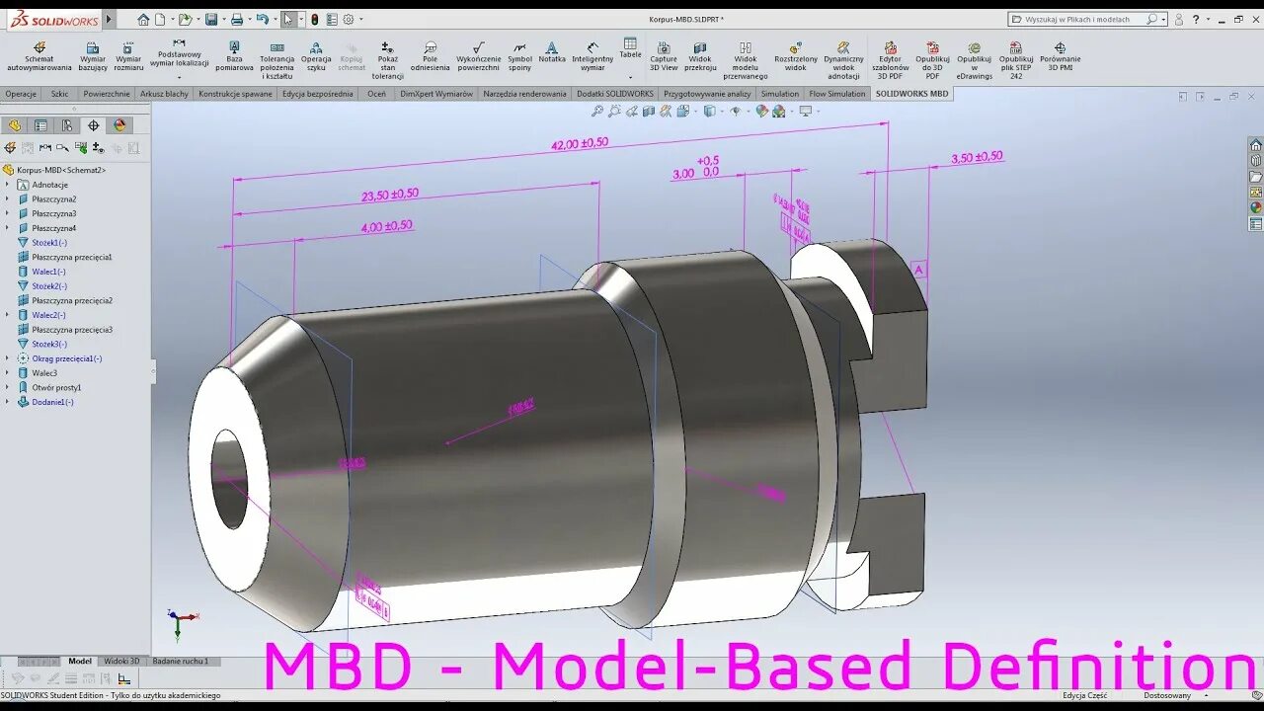Switch to FeatureManager design tree panel tab
This screenshot has height=711, width=1264.
pos(14,125)
